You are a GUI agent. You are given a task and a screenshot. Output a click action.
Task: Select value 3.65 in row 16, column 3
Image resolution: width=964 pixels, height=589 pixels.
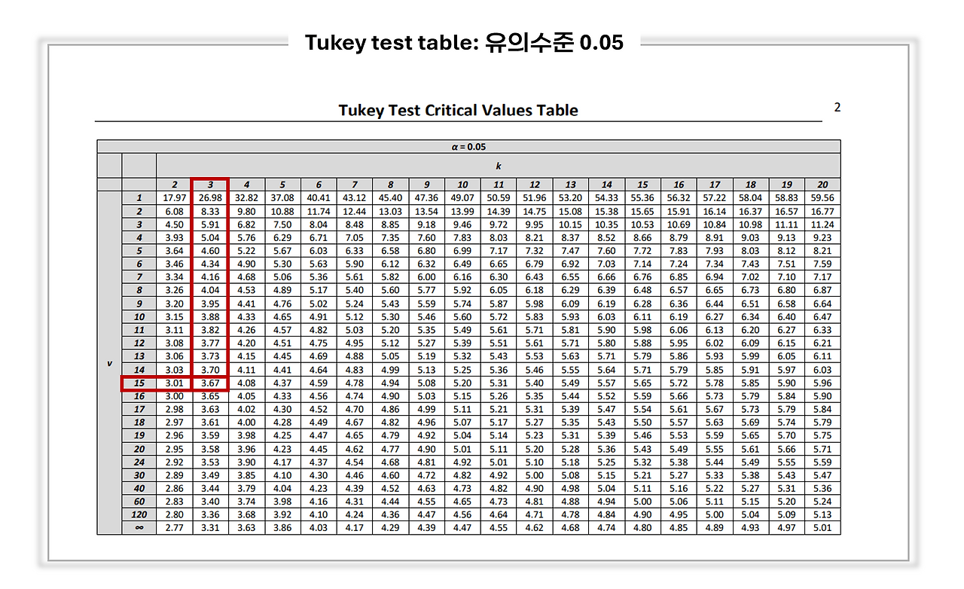(x=210, y=396)
